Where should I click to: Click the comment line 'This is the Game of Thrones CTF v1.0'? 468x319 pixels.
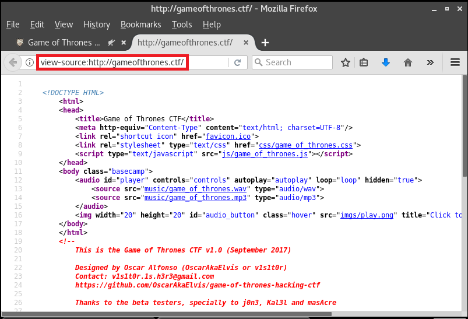[183, 250]
